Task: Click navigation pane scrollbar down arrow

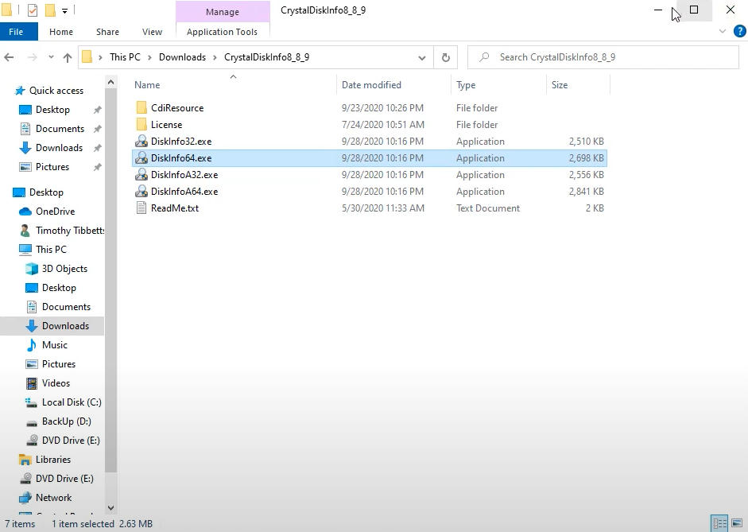Action: point(110,507)
